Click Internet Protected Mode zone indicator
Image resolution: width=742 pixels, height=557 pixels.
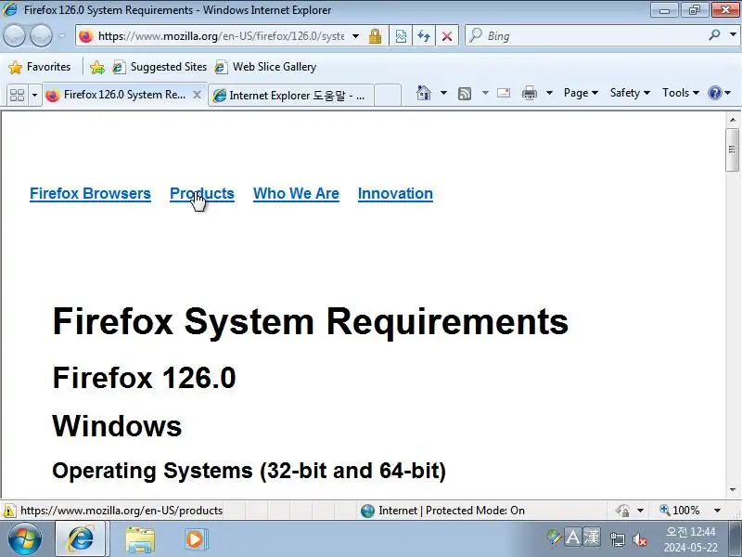click(x=442, y=511)
